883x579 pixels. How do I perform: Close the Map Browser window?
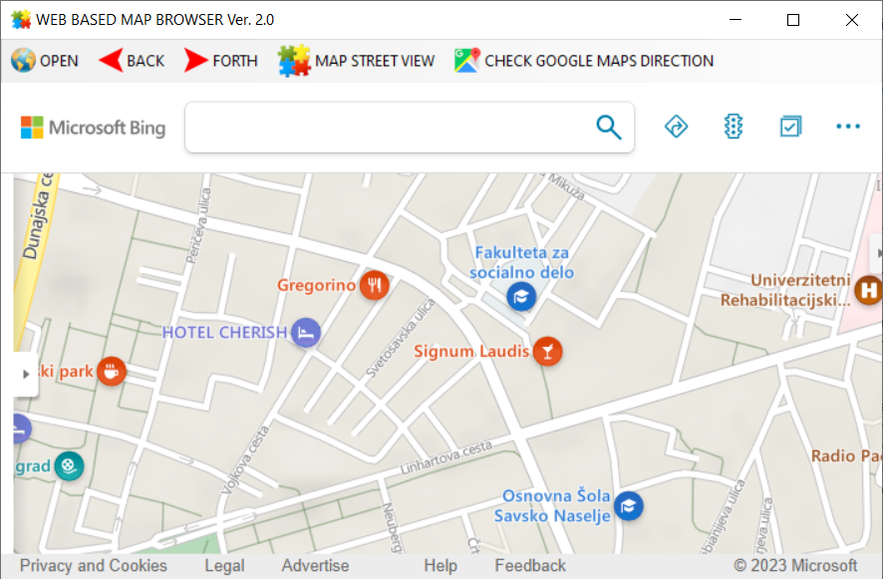click(852, 20)
